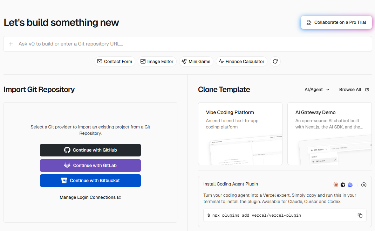Focus the Ask v0 to build input field
Screen dimensions: 375x231
point(189,44)
